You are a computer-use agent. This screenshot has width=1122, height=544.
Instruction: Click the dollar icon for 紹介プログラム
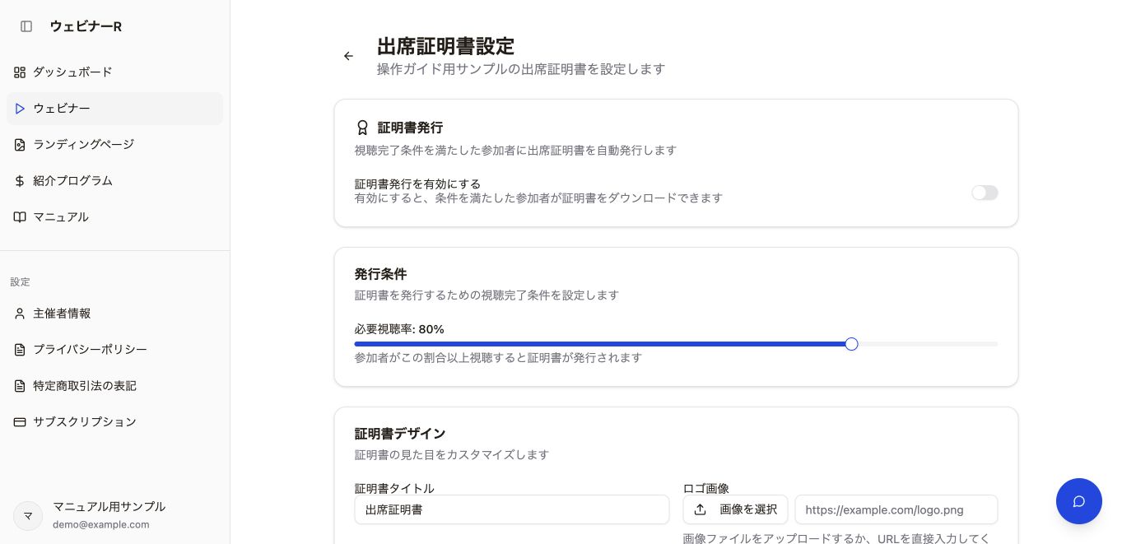pyautogui.click(x=20, y=181)
